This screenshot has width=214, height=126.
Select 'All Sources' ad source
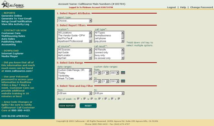pyautogui.click(x=73, y=50)
